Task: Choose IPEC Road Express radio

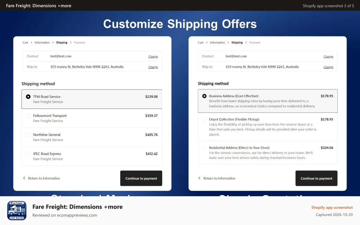Action: 28,154
